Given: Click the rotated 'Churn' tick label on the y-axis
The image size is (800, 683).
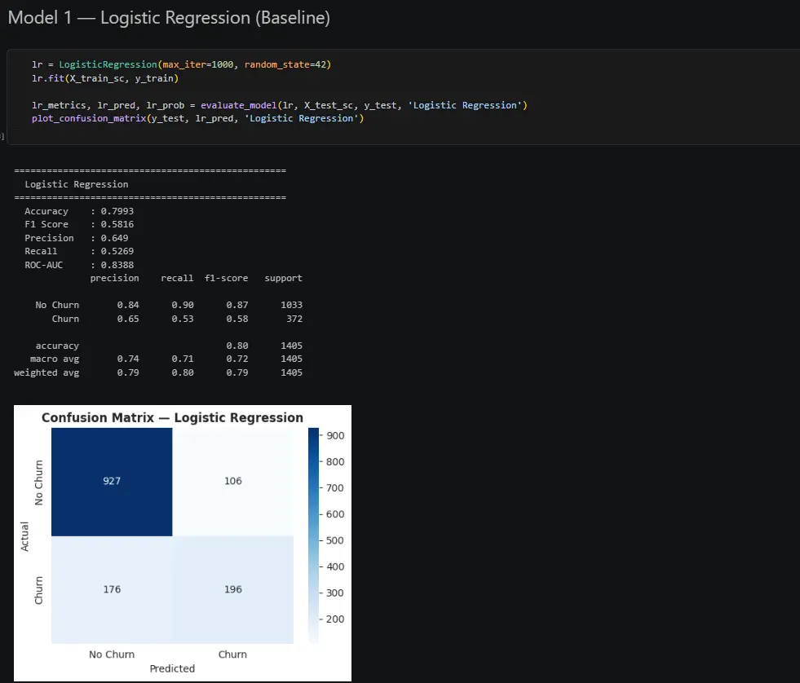Looking at the screenshot, I should [x=39, y=591].
